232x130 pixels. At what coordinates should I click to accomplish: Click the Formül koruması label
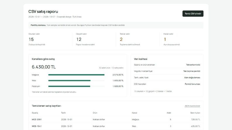(x=193, y=84)
